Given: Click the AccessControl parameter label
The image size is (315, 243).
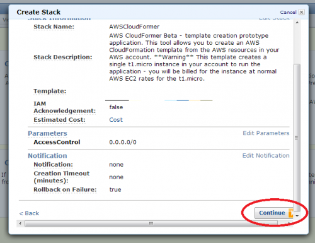Looking at the screenshot, I should tap(57, 142).
